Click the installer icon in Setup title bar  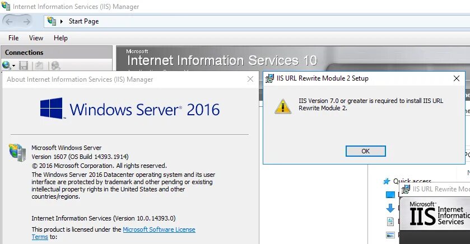(x=269, y=78)
